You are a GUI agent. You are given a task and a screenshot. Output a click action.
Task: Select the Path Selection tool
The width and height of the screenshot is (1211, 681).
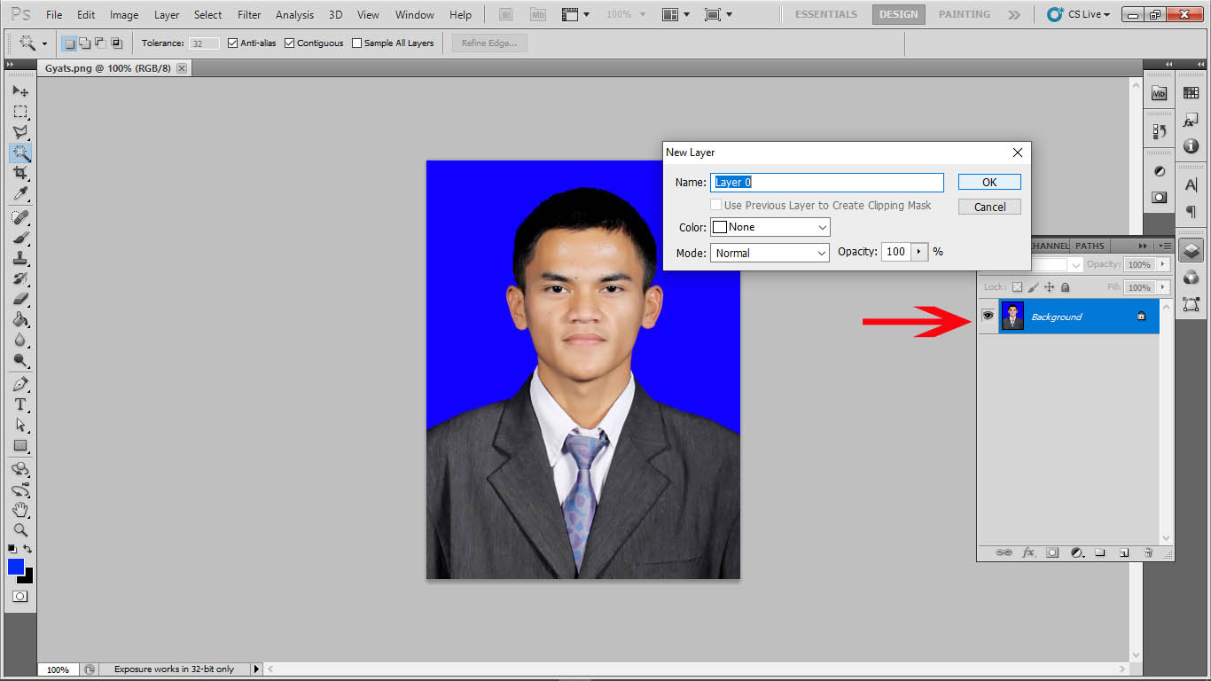point(20,426)
